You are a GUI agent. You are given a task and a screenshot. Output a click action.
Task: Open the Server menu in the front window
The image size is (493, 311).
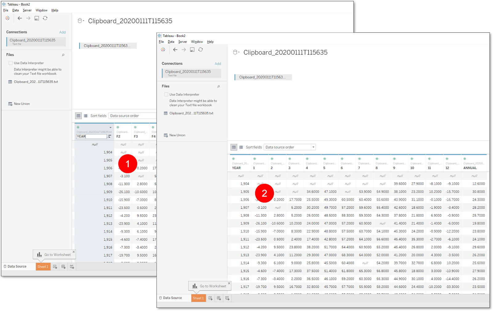coord(183,42)
